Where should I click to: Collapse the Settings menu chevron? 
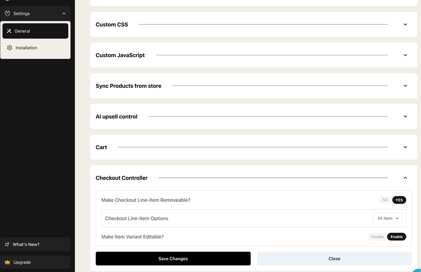coord(64,14)
